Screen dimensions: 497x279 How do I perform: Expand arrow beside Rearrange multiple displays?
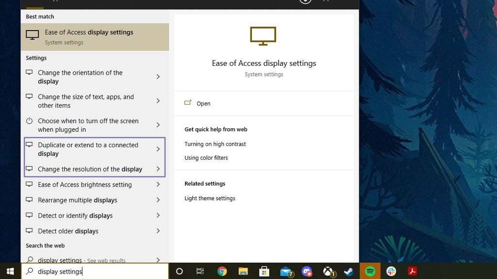[x=158, y=200]
